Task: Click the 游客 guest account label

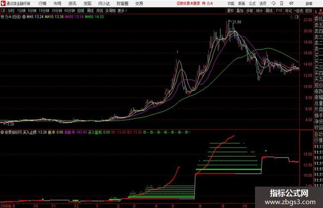Action: coord(309,3)
